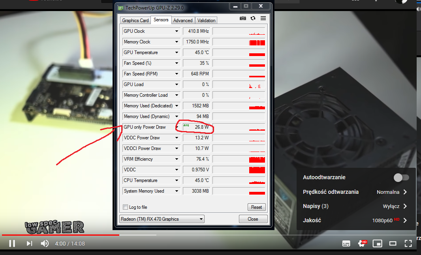Open the Fan Speed (%) dropdown
Image resolution: width=421 pixels, height=255 pixels.
(177, 63)
